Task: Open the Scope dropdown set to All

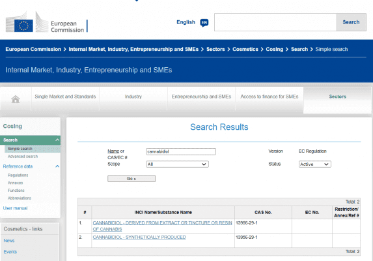Action: (177, 164)
